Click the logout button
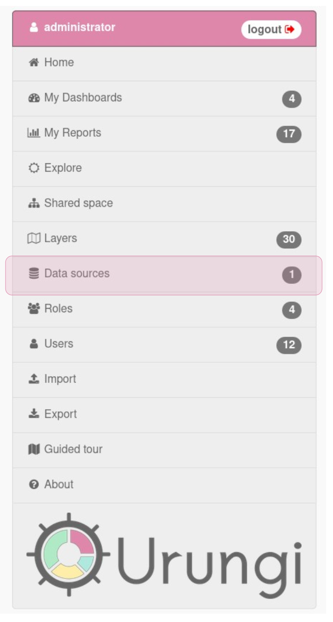333x622 pixels. pyautogui.click(x=271, y=30)
